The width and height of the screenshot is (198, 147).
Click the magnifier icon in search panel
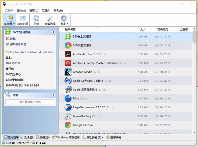tap(8, 94)
